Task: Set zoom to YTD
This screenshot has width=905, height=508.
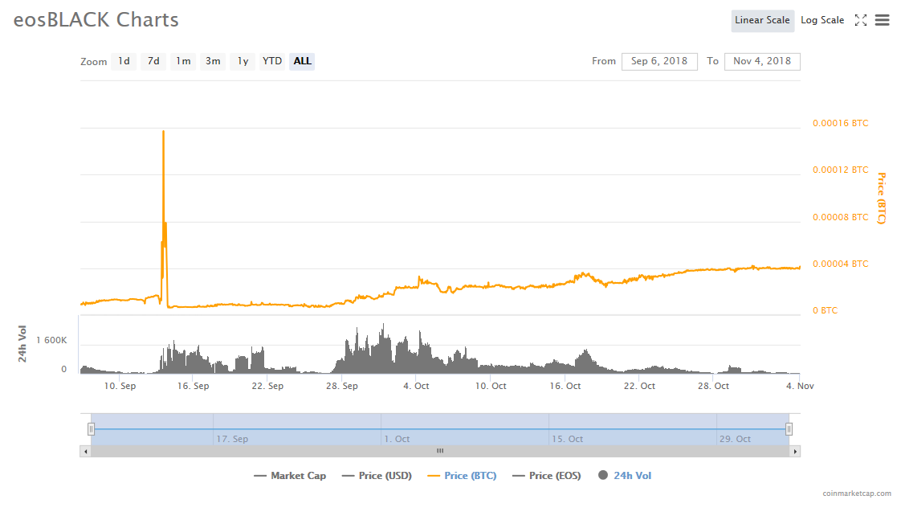Action: (272, 61)
